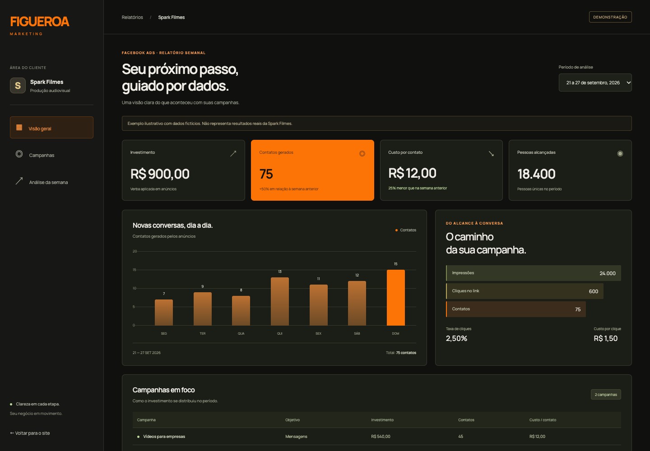Open Análise da semana section
The width and height of the screenshot is (650, 451).
point(51,182)
